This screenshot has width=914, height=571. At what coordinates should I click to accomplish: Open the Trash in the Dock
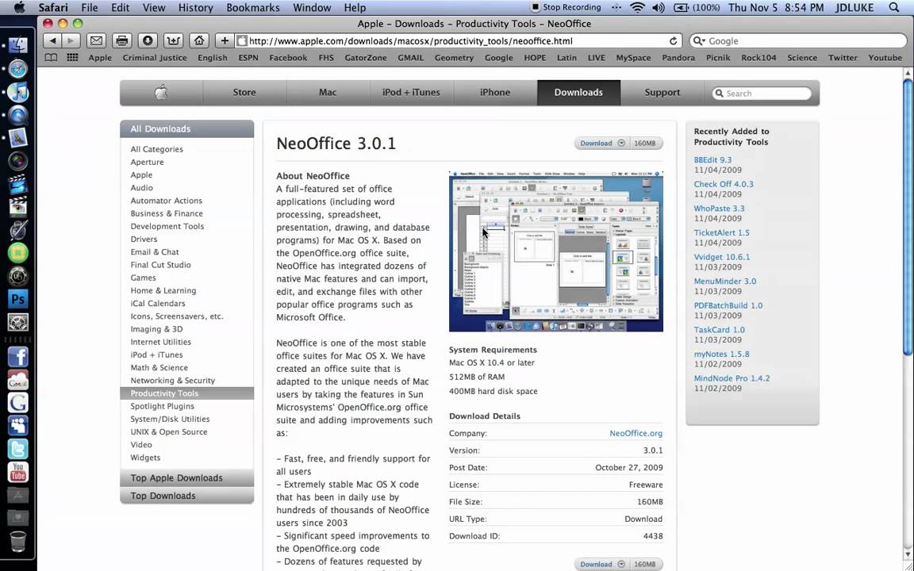pyautogui.click(x=18, y=541)
